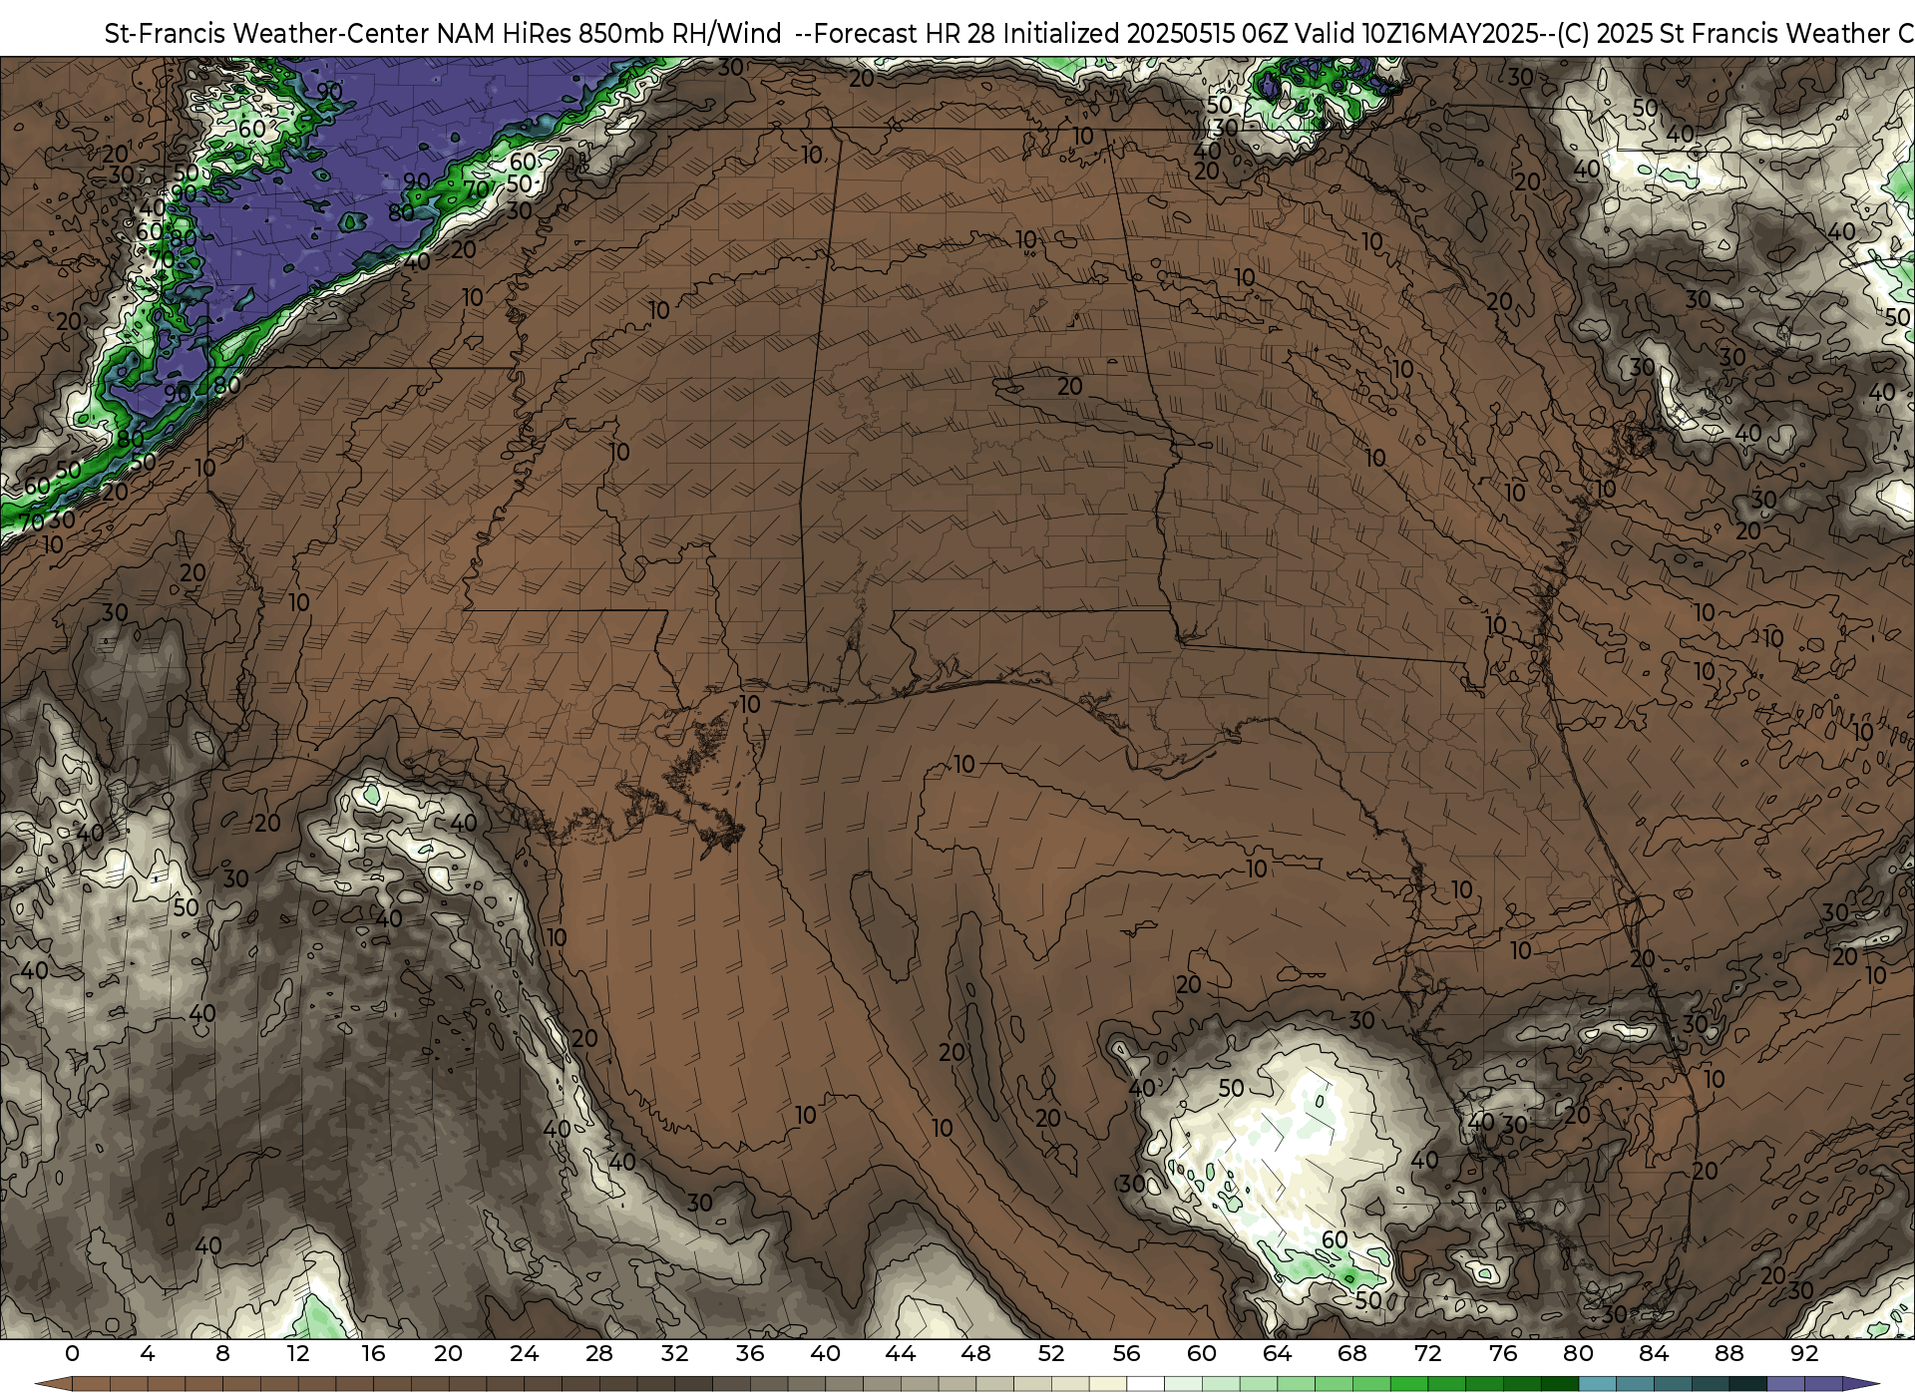Screen dimensions: 1915x1396
Task: Click colorbar tick label 12
Action: pyautogui.click(x=298, y=1353)
